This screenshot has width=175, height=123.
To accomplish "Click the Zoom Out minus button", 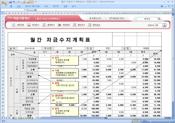I will [151, 121].
